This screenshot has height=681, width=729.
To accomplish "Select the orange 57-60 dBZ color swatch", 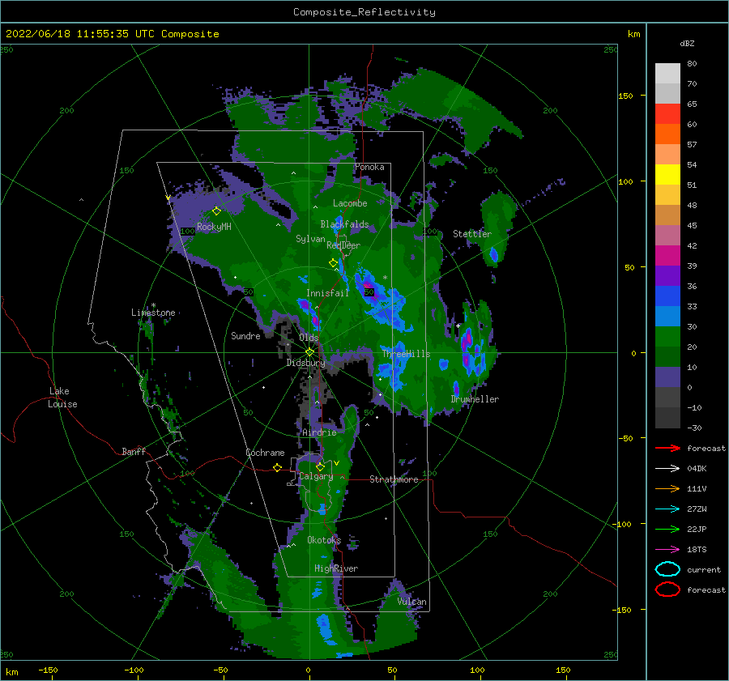I will pyautogui.click(x=667, y=134).
